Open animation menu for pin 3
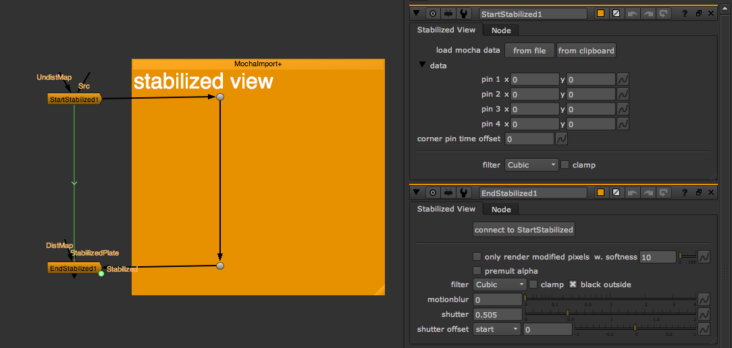Image resolution: width=732 pixels, height=348 pixels. pyautogui.click(x=623, y=109)
